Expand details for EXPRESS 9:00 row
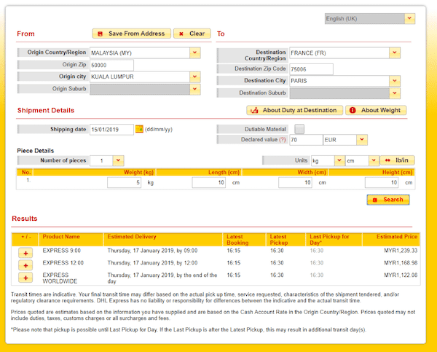 coord(25,253)
